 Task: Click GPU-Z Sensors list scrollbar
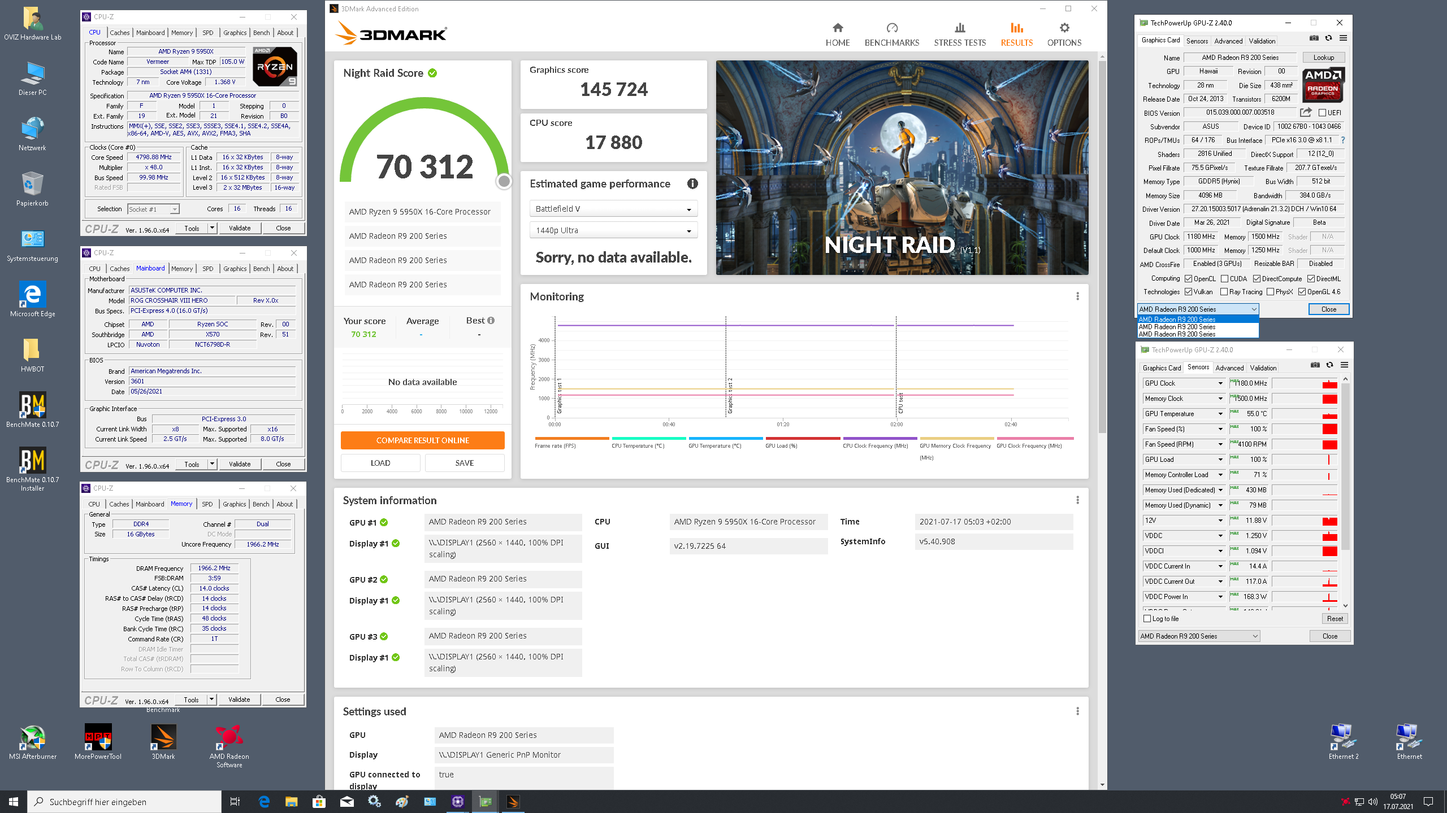[1345, 466]
